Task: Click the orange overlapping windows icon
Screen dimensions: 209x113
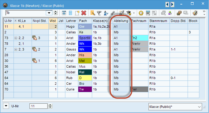Action: (x=179, y=13)
